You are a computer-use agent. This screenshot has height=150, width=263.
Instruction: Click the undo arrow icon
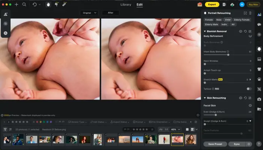[35, 5]
